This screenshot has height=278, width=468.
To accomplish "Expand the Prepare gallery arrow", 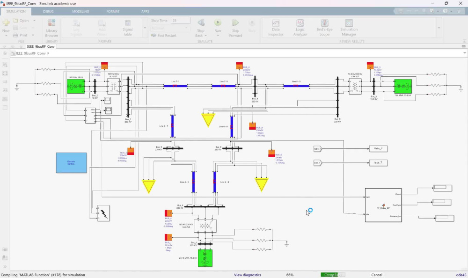I will click(x=145, y=28).
